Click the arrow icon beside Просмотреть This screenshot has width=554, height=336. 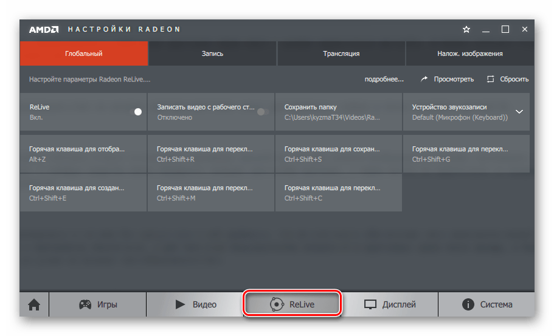click(x=424, y=79)
